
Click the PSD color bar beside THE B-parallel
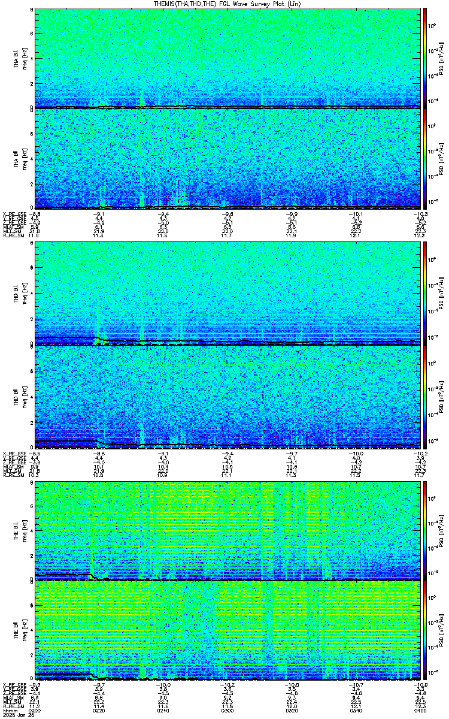(x=424, y=630)
